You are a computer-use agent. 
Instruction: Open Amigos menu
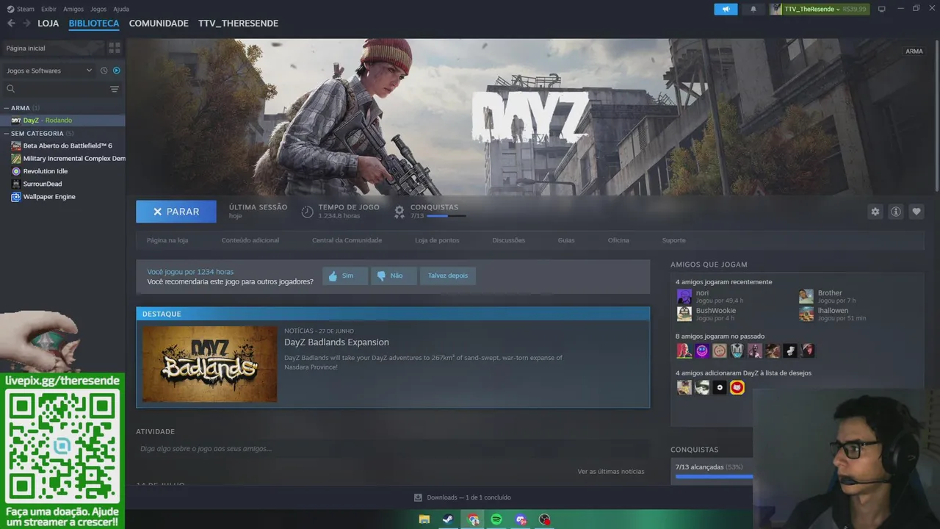pyautogui.click(x=73, y=9)
